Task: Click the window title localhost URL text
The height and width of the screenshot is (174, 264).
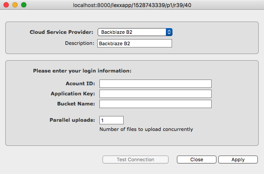Action: 132,5
